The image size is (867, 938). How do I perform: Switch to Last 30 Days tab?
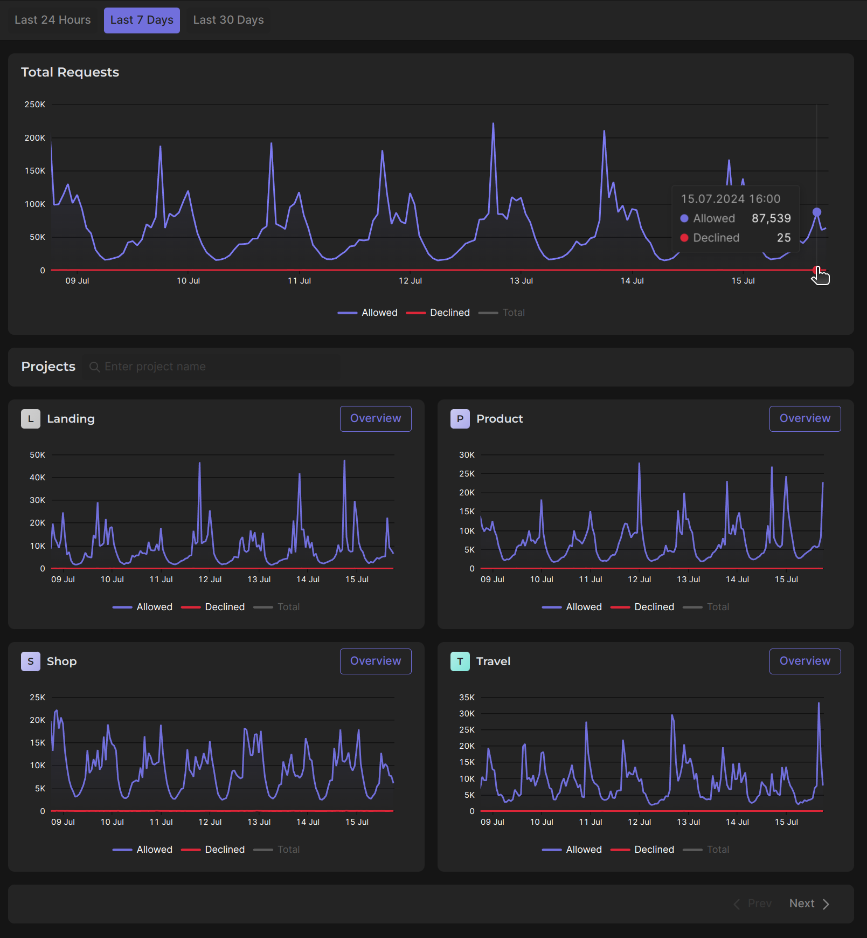coord(228,20)
